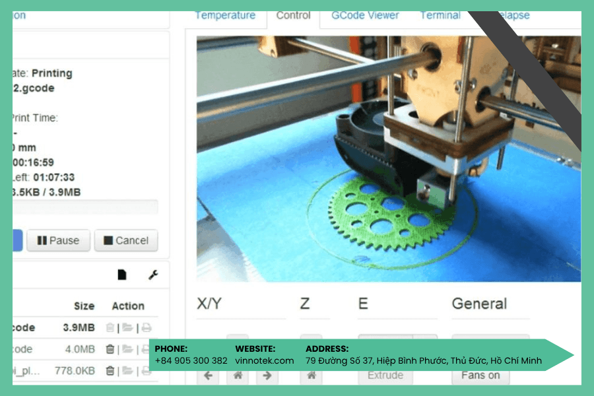Select the Control tab

click(293, 15)
